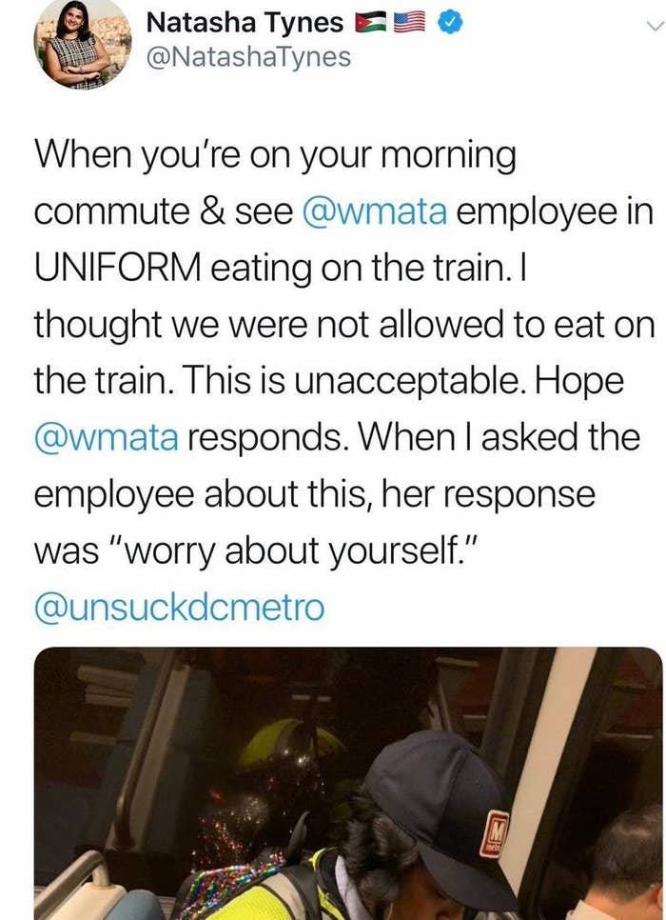Click the Jordan flag emoji
The height and width of the screenshot is (920, 666).
click(x=370, y=23)
